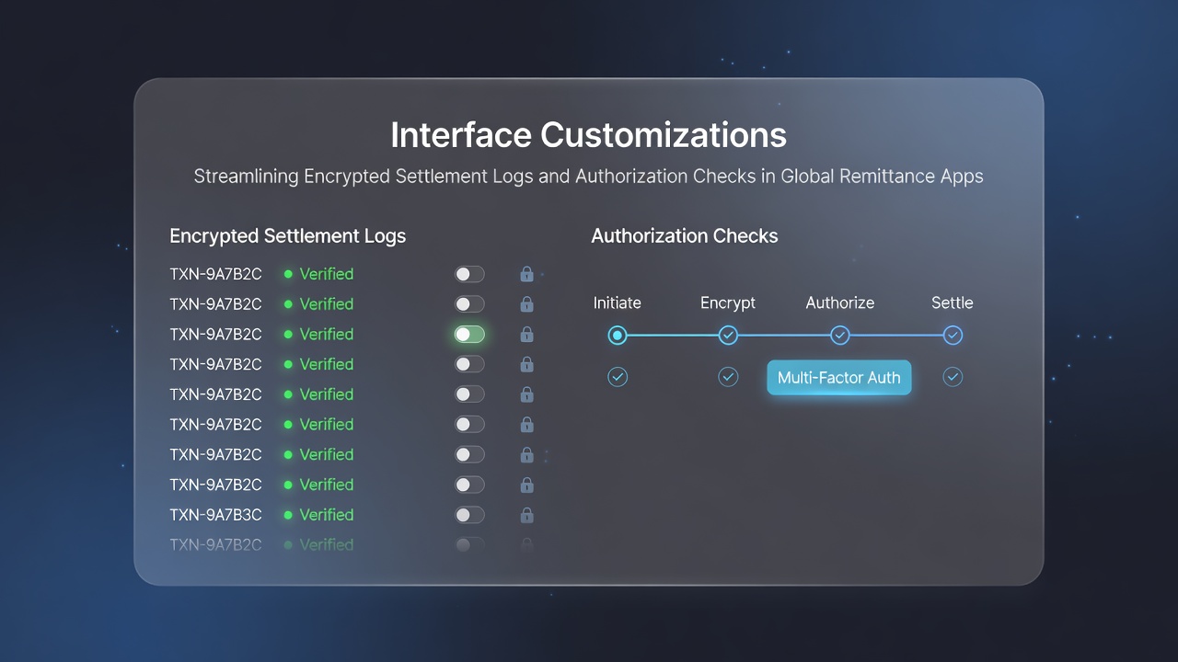Viewport: 1178px width, 662px height.
Task: Click the checkmark icon below the Encrypt step
Action: [728, 377]
